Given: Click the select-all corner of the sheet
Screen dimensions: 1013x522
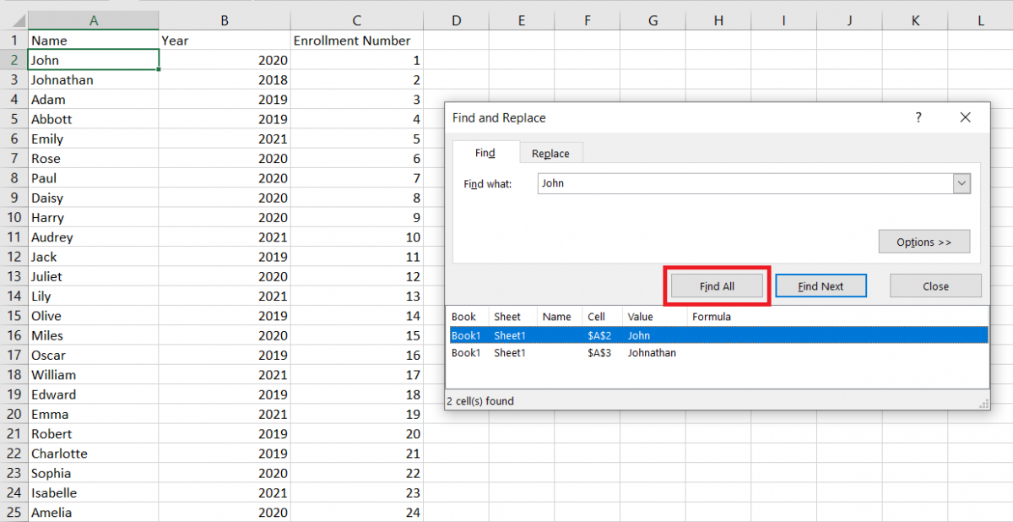Looking at the screenshot, I should pos(14,21).
